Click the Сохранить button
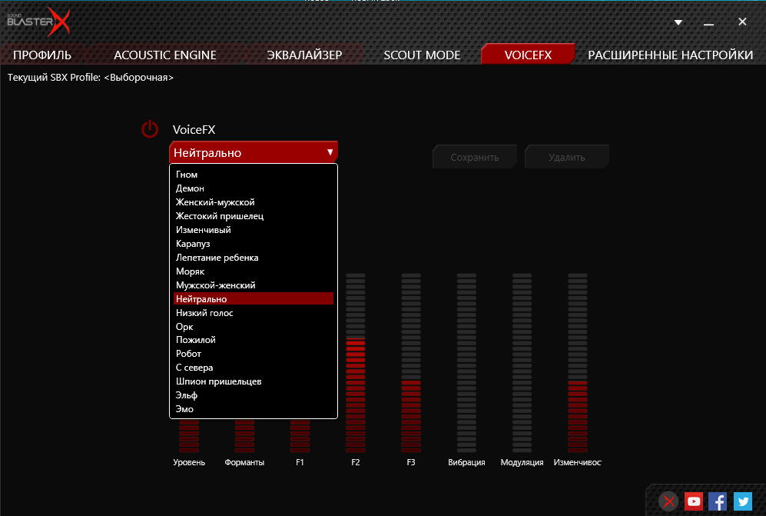The width and height of the screenshot is (766, 516). [x=474, y=157]
